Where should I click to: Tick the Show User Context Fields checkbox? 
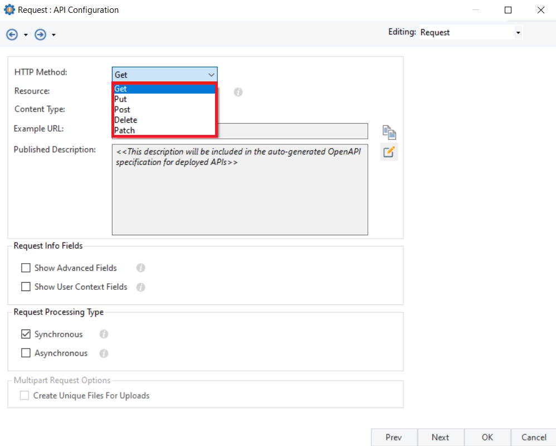click(26, 287)
